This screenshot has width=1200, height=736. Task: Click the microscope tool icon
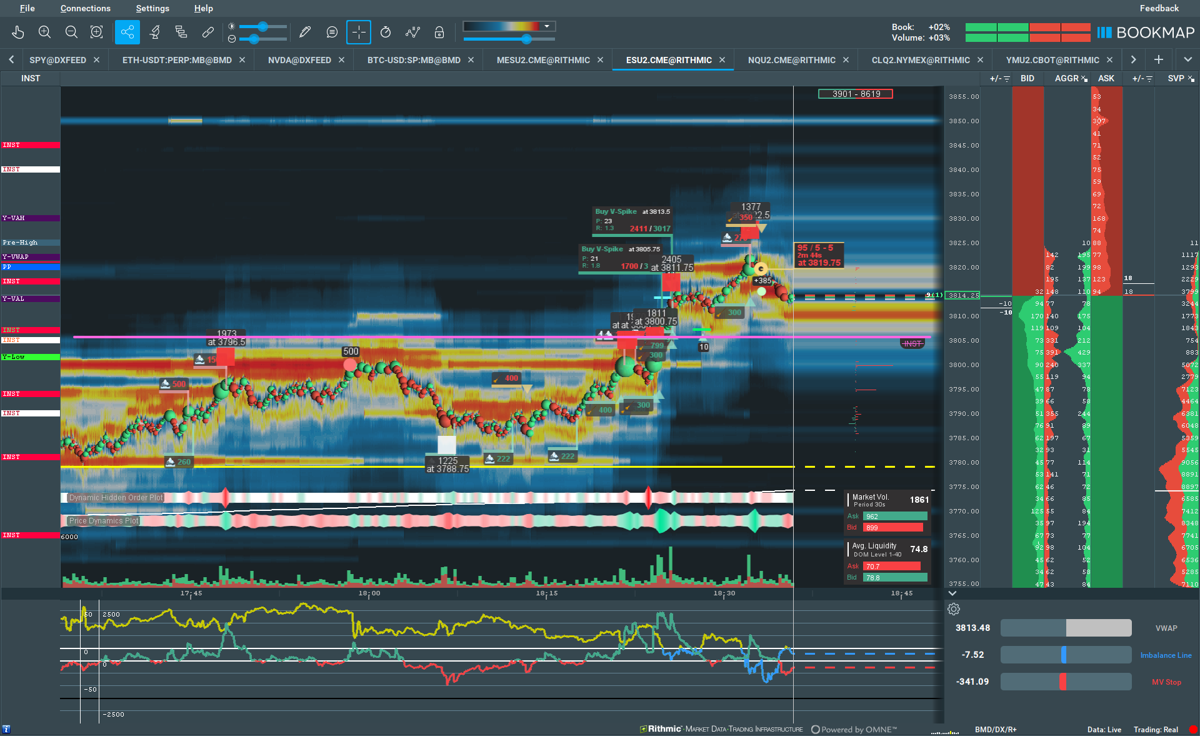click(154, 32)
